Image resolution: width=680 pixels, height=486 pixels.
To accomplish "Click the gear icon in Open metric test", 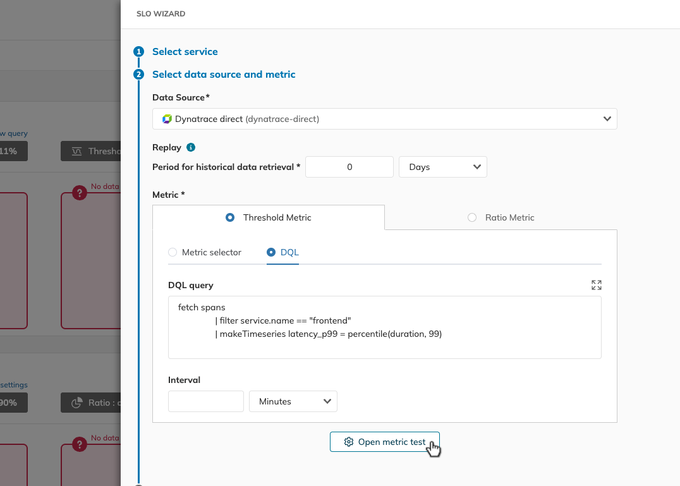I will [x=349, y=442].
